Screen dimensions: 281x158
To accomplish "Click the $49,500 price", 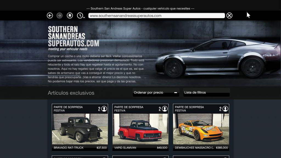I will pyautogui.click(x=162, y=148).
